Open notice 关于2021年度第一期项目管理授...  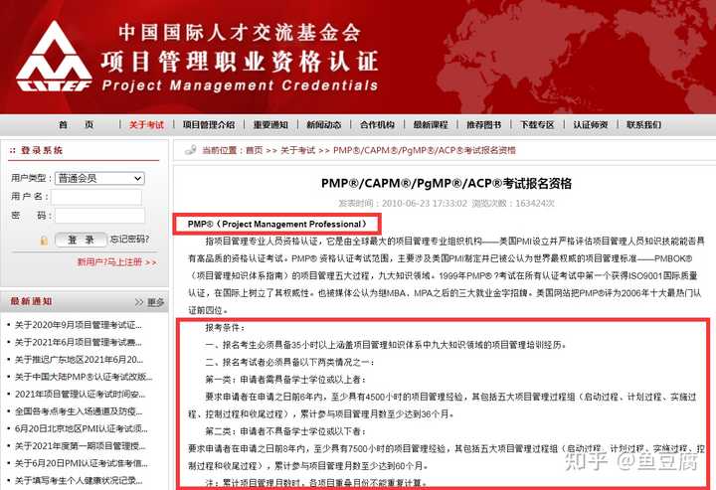coord(80,446)
